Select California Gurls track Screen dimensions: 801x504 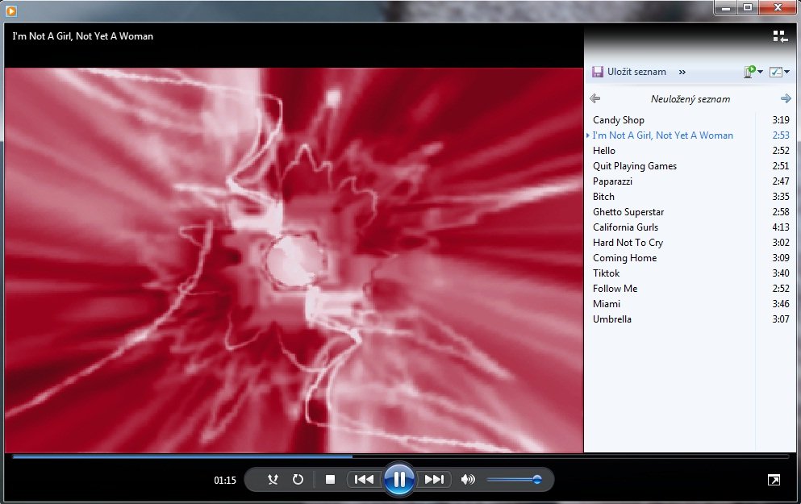point(689,227)
